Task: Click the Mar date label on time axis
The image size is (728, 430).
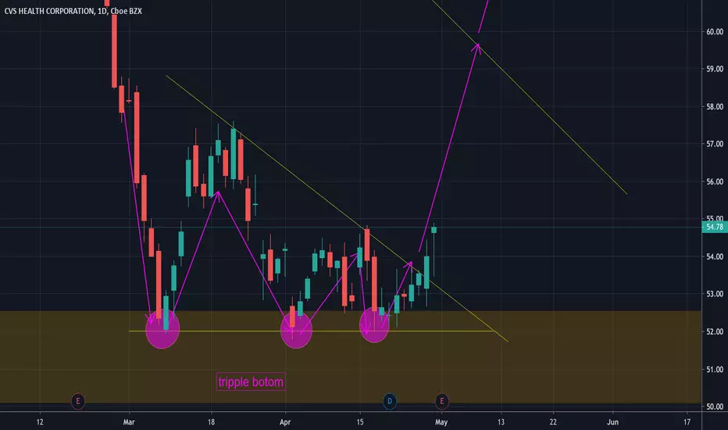Action: [129, 422]
